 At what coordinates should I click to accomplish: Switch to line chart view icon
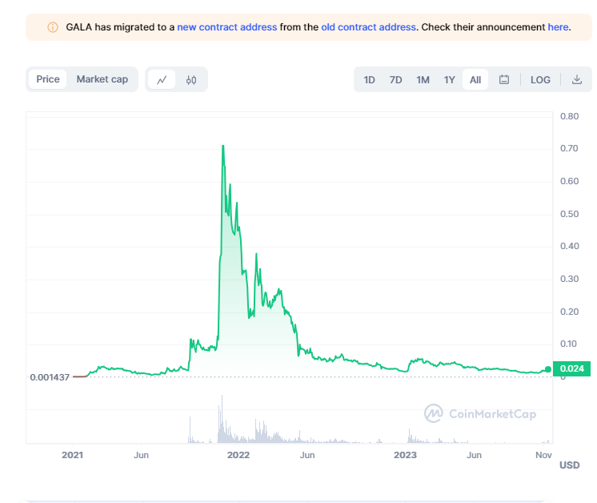(x=162, y=79)
